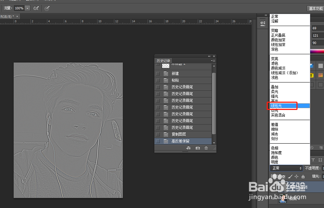Set history brush source for 高反差保留 state

click(x=158, y=141)
